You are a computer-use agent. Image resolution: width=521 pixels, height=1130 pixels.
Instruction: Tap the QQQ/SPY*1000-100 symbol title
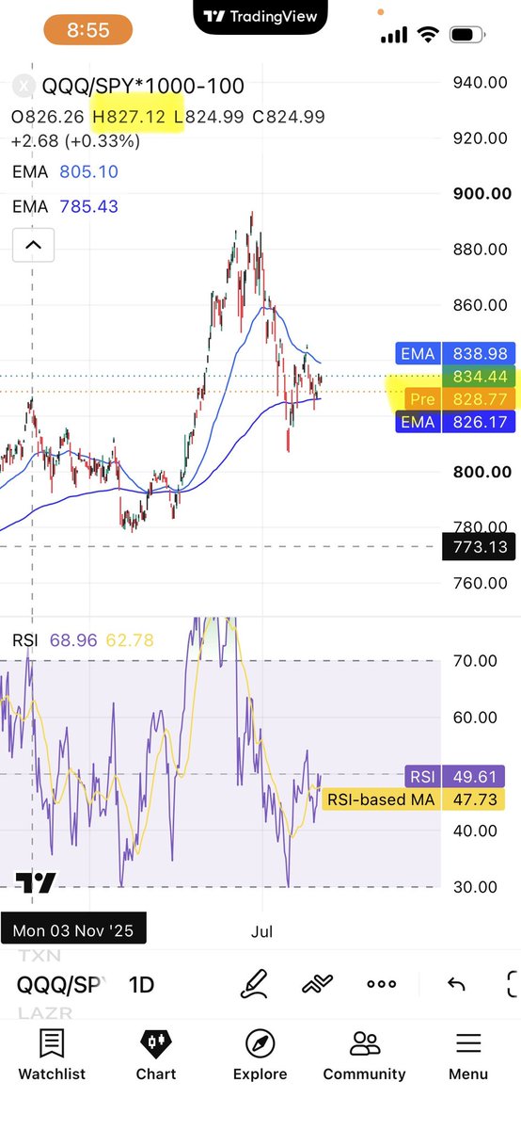point(143,87)
